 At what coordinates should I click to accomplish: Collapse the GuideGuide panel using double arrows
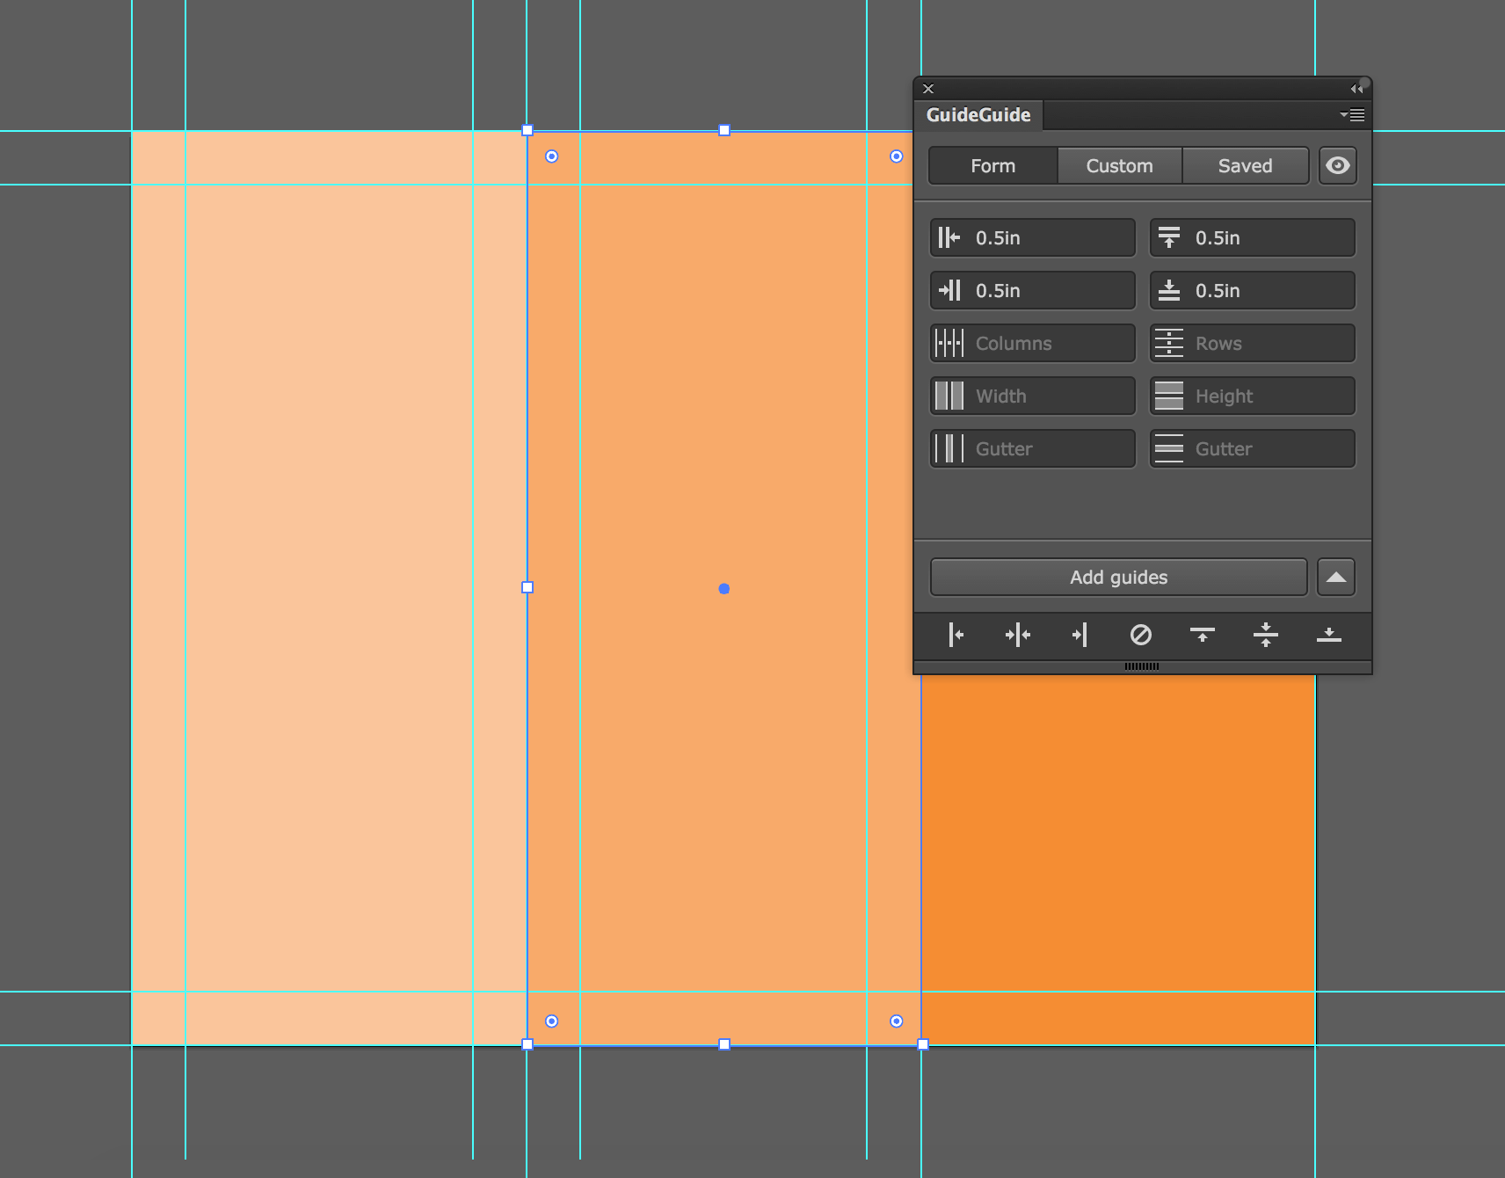tap(1356, 89)
